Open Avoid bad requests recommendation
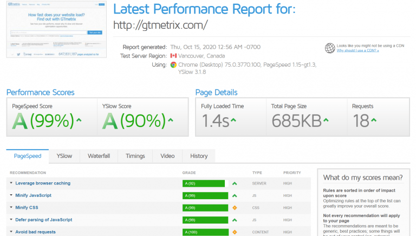Screen dimensions: 416x236 (35, 232)
